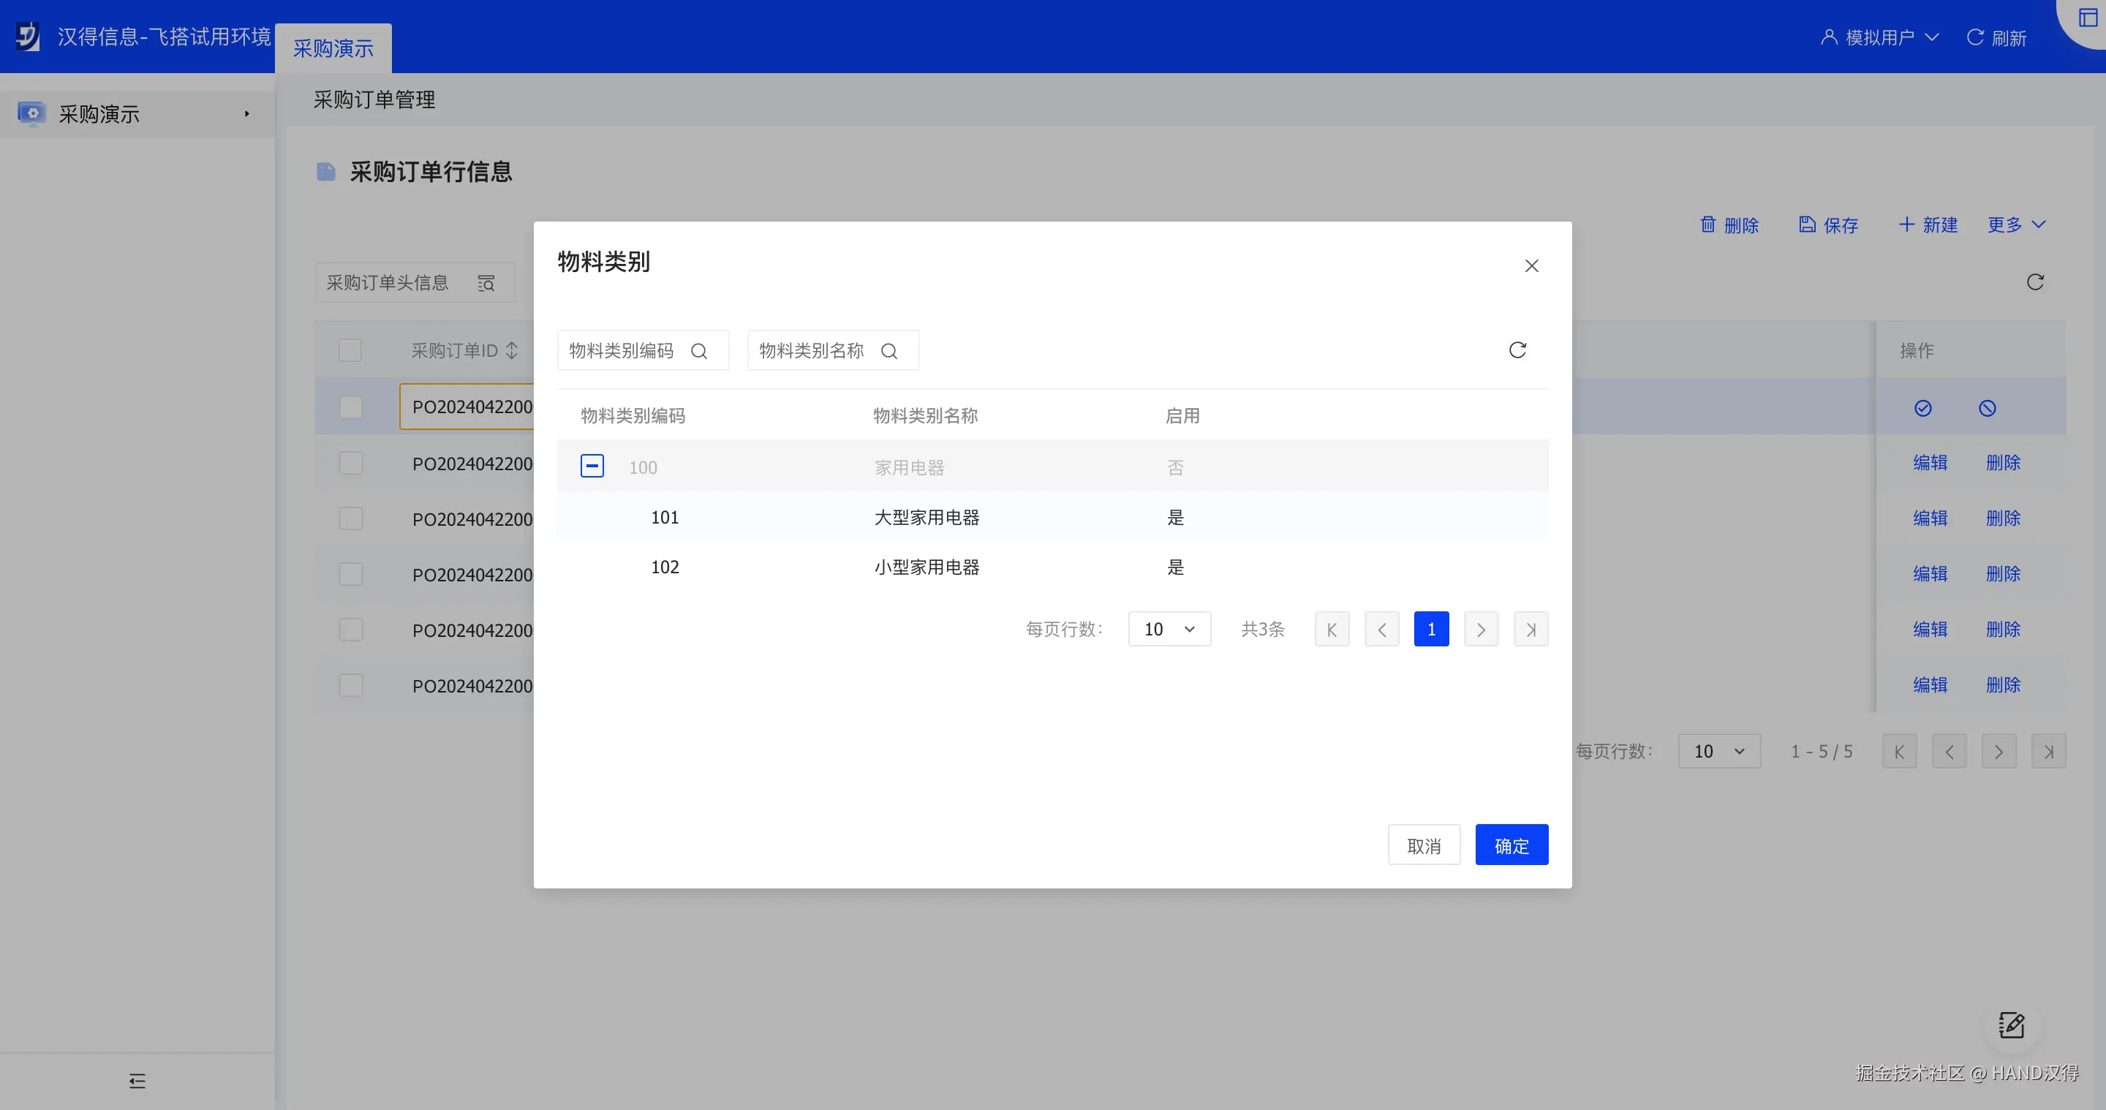Switch to the 采购演示 tab

click(x=333, y=49)
